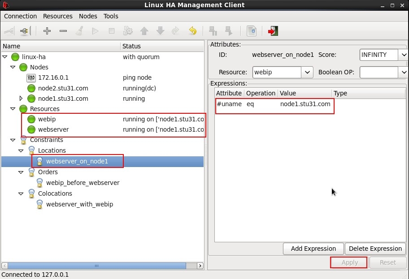Open the Boolean OP dropdown
This screenshot has width=409, height=279.
pos(404,72)
